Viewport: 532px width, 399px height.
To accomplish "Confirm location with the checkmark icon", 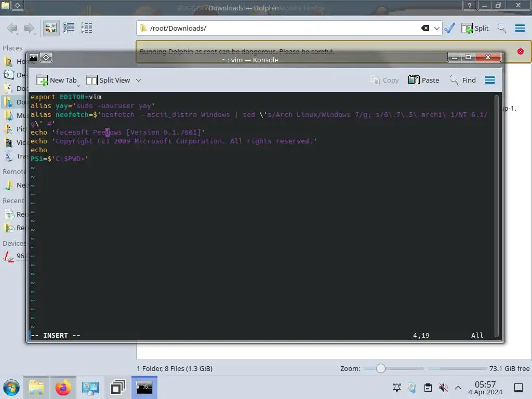I will coord(449,28).
